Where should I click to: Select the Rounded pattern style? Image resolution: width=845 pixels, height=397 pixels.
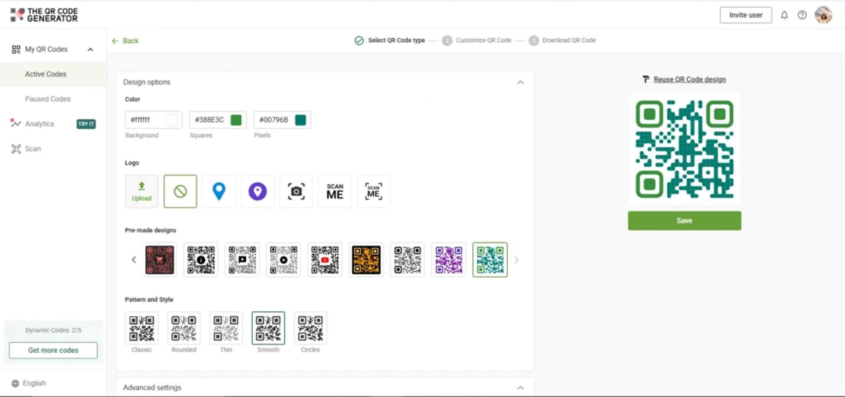[x=184, y=328]
